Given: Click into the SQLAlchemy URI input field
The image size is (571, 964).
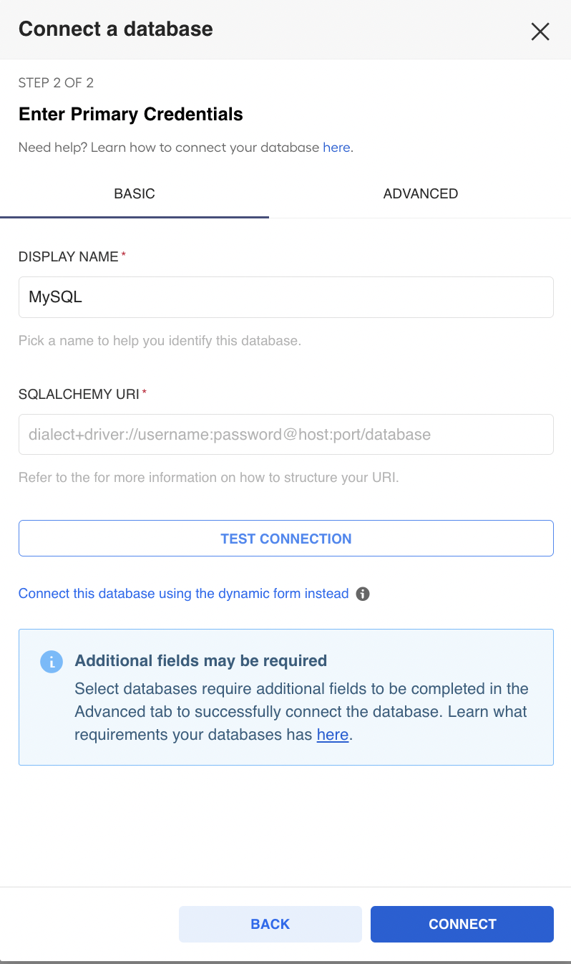Looking at the screenshot, I should [x=286, y=434].
